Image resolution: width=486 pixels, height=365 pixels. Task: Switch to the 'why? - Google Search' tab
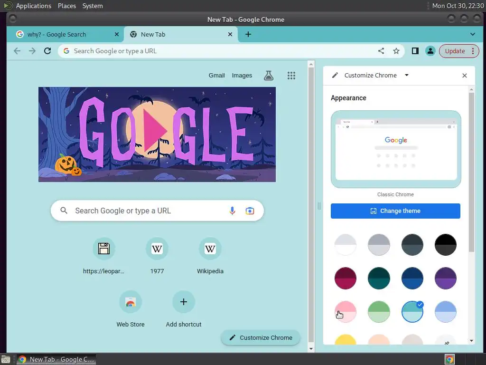tap(65, 34)
